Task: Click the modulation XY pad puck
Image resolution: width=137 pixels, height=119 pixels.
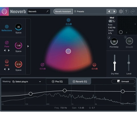Action: pyautogui.click(x=121, y=32)
